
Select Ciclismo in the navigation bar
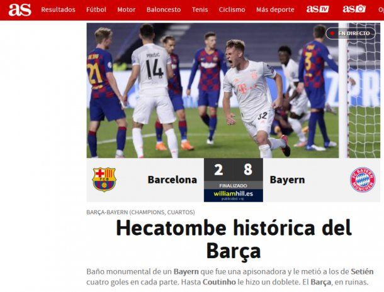pos(232,9)
